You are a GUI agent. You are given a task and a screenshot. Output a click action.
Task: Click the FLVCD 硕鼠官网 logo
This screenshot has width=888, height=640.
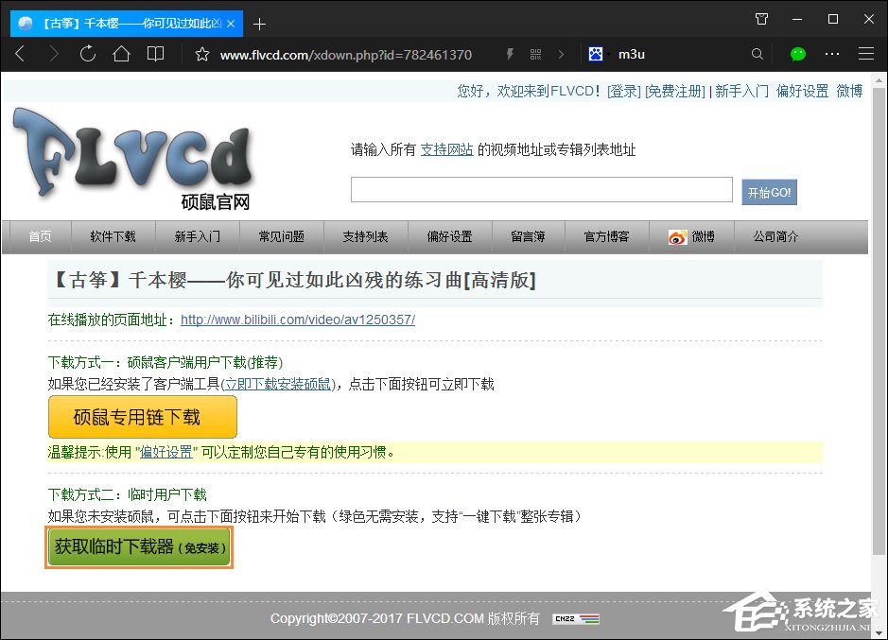pos(132,156)
